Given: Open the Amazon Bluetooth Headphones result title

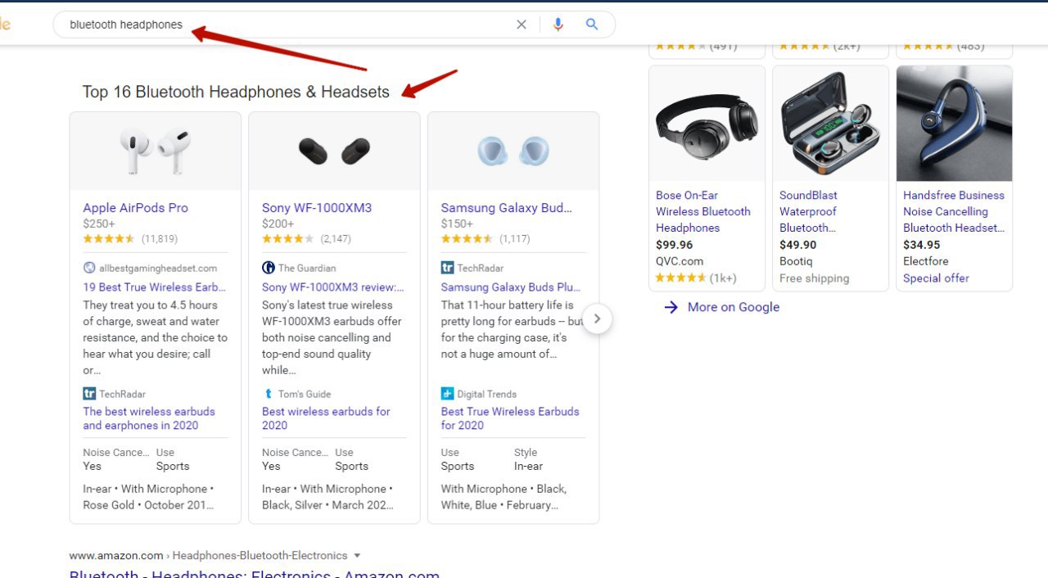Looking at the screenshot, I should pyautogui.click(x=255, y=573).
